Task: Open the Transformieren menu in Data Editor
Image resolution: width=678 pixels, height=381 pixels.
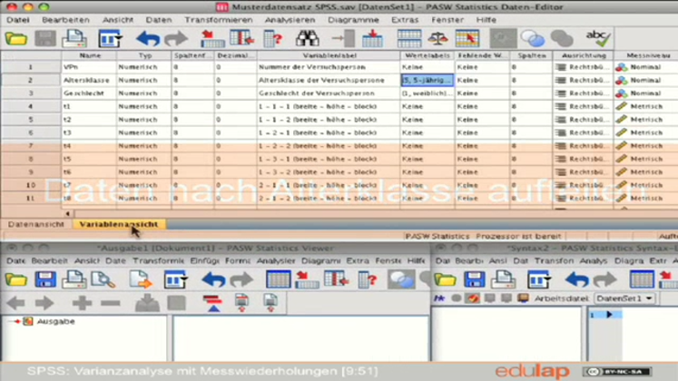Action: tap(218, 19)
